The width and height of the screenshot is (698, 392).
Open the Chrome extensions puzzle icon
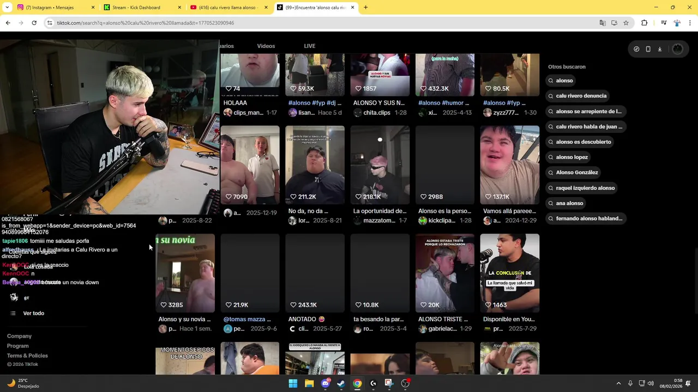pyautogui.click(x=644, y=23)
